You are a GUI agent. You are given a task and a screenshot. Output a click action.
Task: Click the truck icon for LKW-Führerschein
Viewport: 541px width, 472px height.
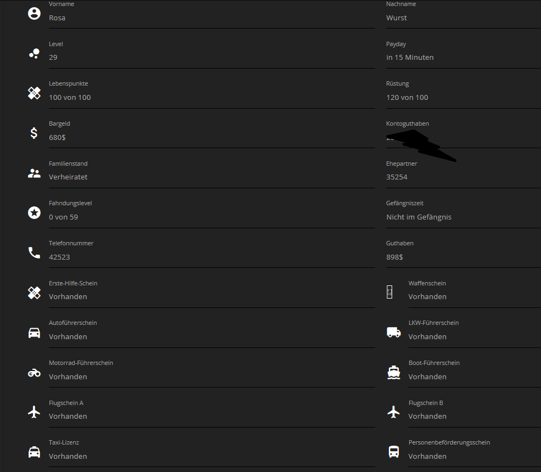coord(394,332)
